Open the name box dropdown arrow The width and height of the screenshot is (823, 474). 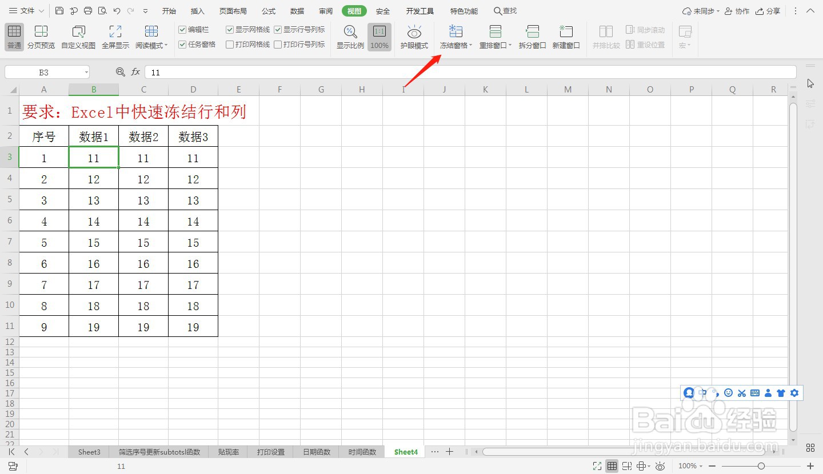tap(86, 73)
